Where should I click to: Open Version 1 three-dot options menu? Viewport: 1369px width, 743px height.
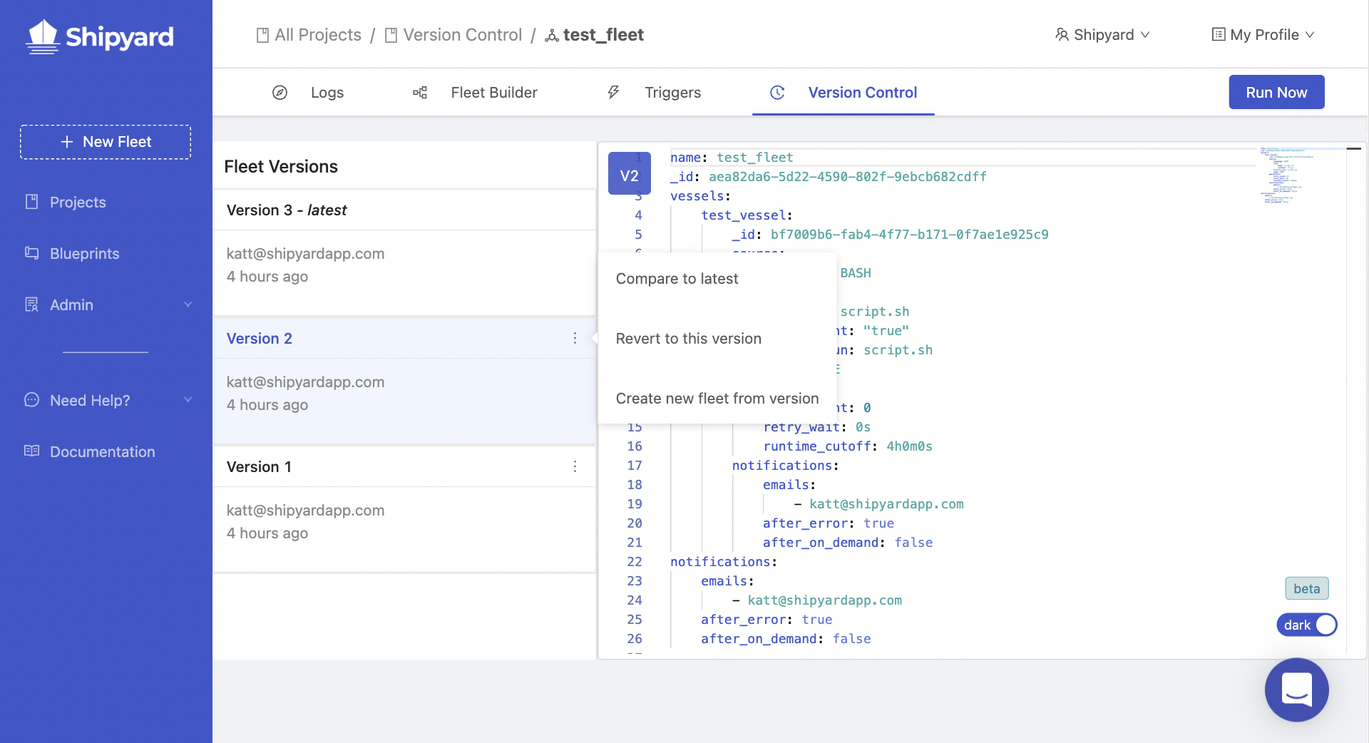pos(575,466)
